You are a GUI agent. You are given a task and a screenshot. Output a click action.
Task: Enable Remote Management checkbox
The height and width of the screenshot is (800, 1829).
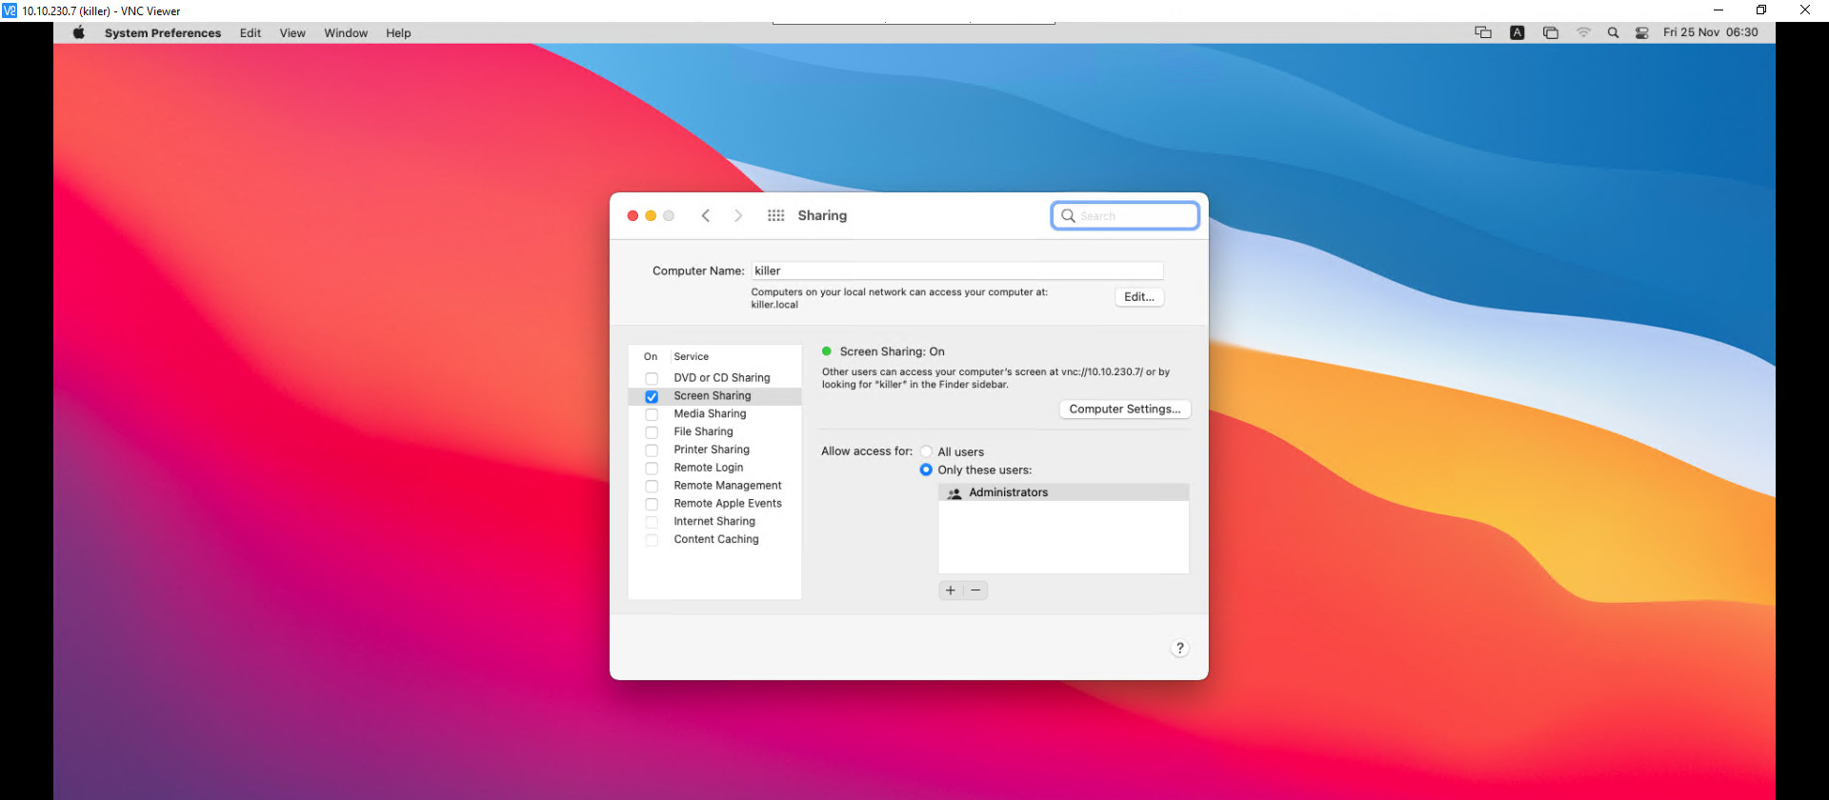point(652,487)
